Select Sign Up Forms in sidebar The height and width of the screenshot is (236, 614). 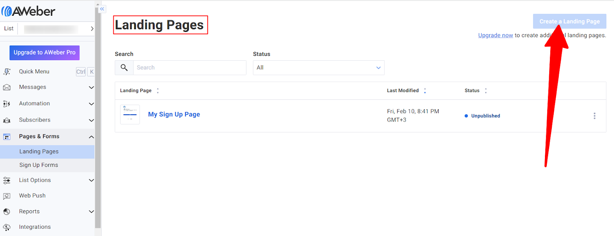pyautogui.click(x=39, y=165)
